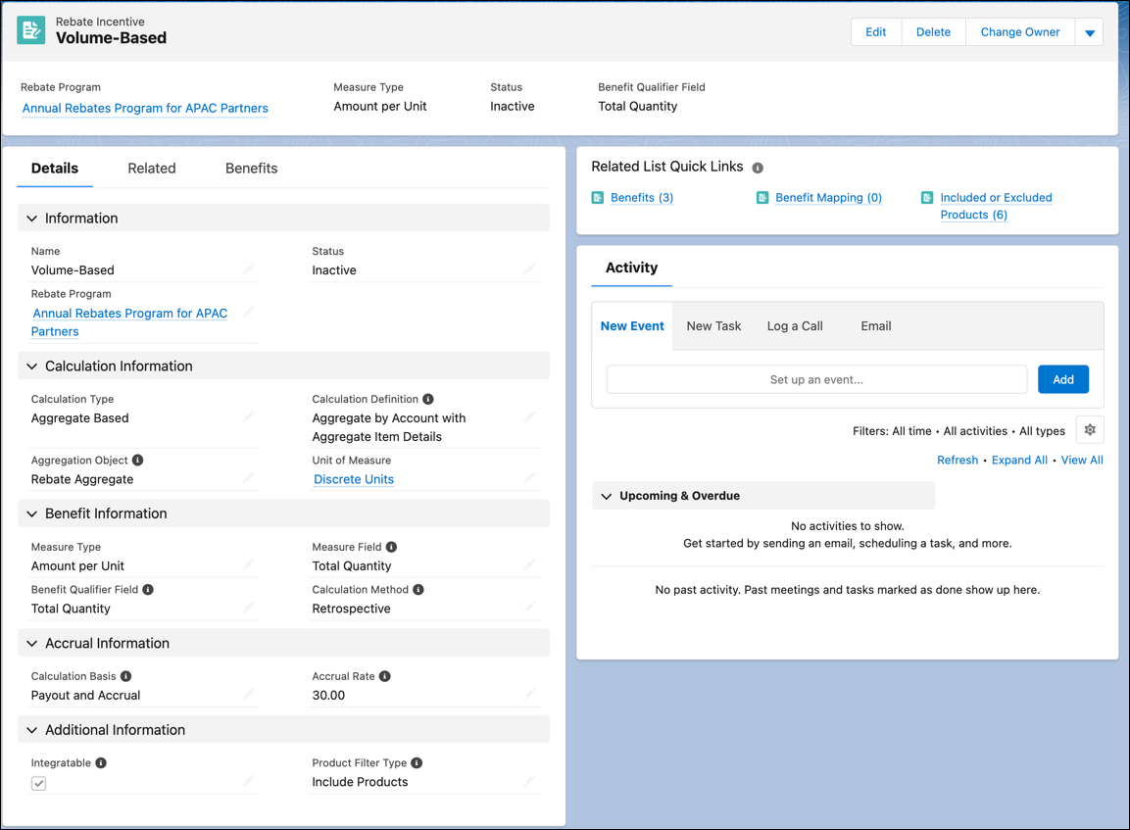Collapse the Upcoming & Overdue section
Image resolution: width=1130 pixels, height=830 pixels.
click(x=606, y=496)
